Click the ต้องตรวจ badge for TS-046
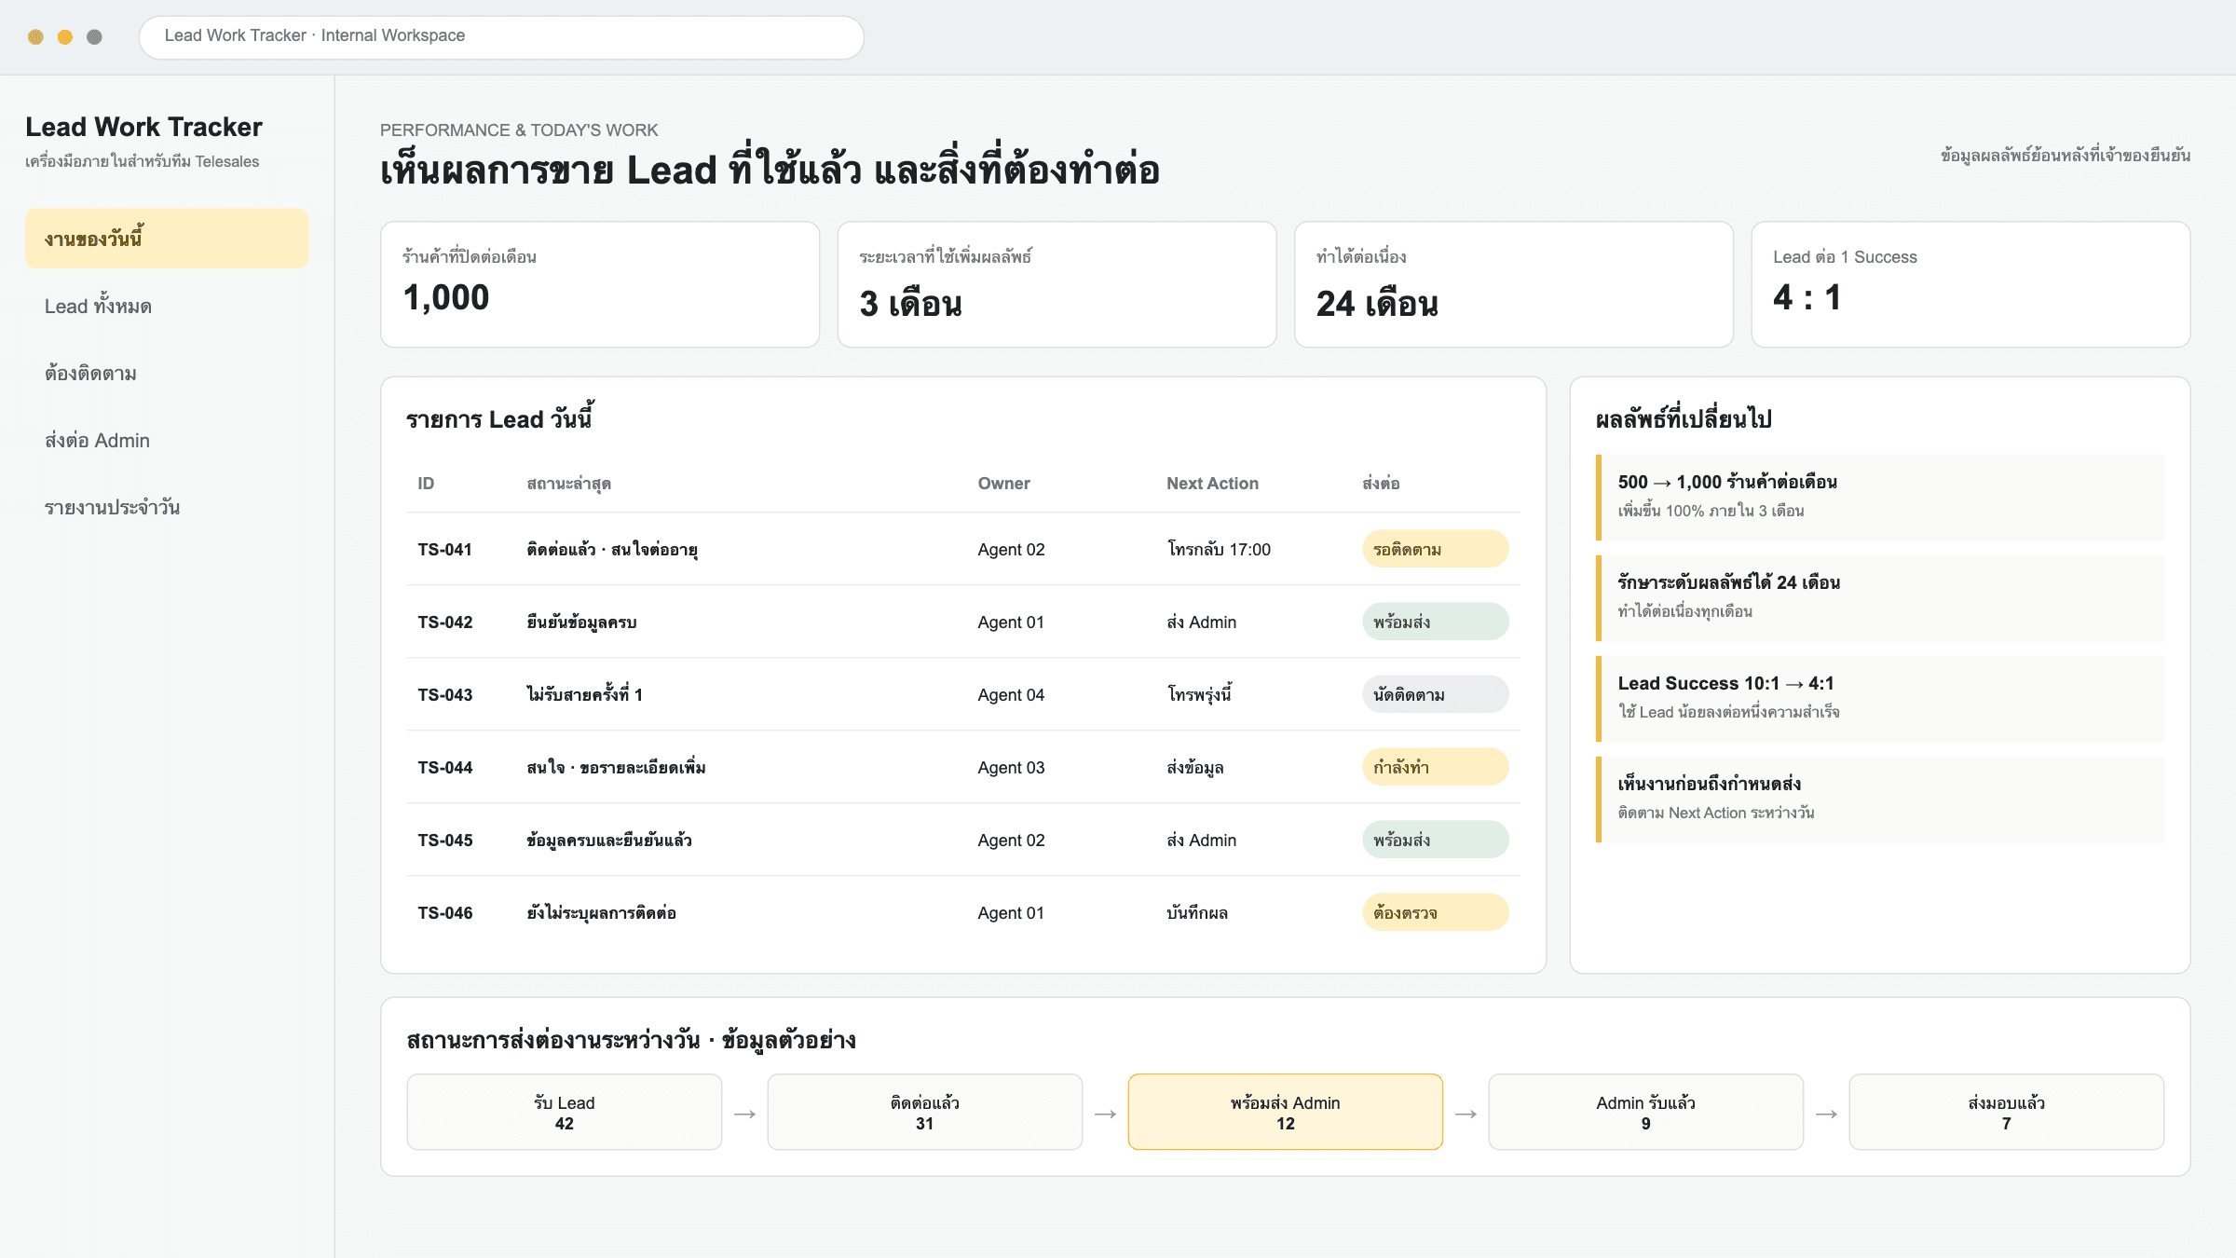 pyautogui.click(x=1435, y=912)
